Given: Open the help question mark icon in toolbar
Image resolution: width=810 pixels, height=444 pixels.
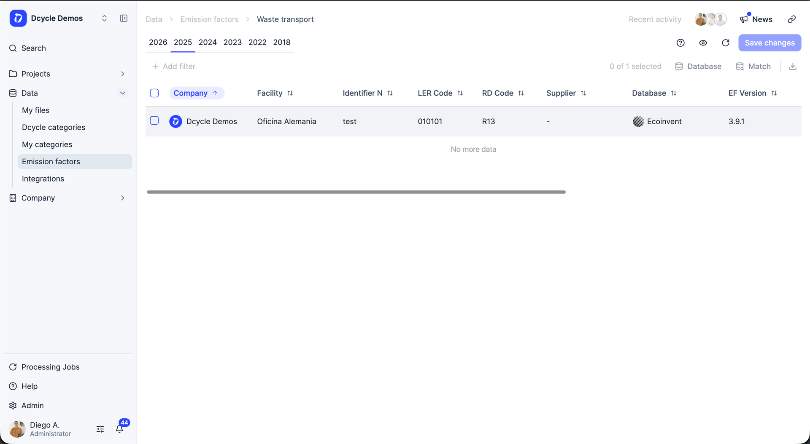Looking at the screenshot, I should click(680, 43).
